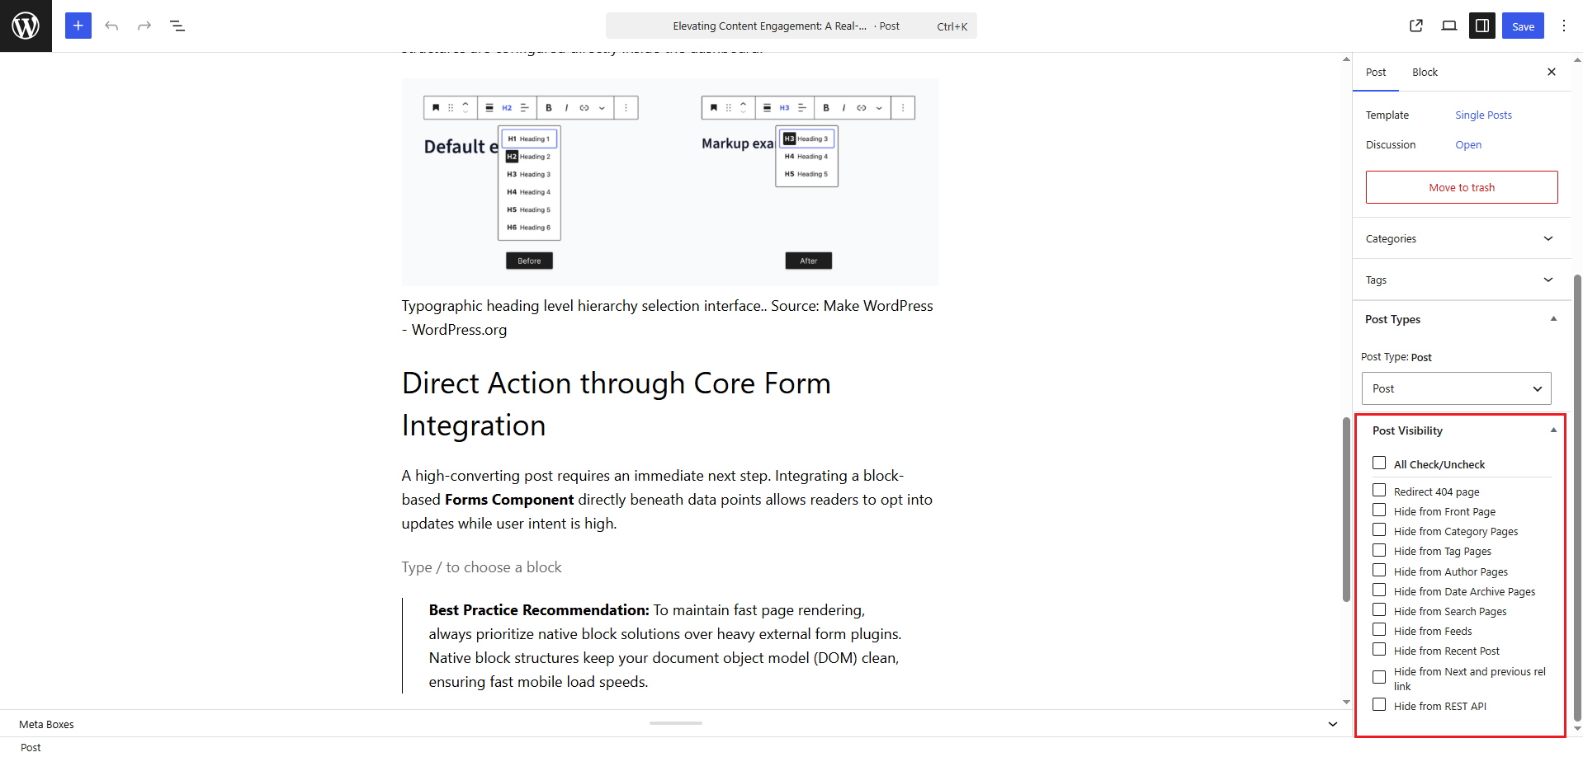Screen dimensions: 1583x757
Task: Check Hide from REST API
Action: click(x=1379, y=705)
